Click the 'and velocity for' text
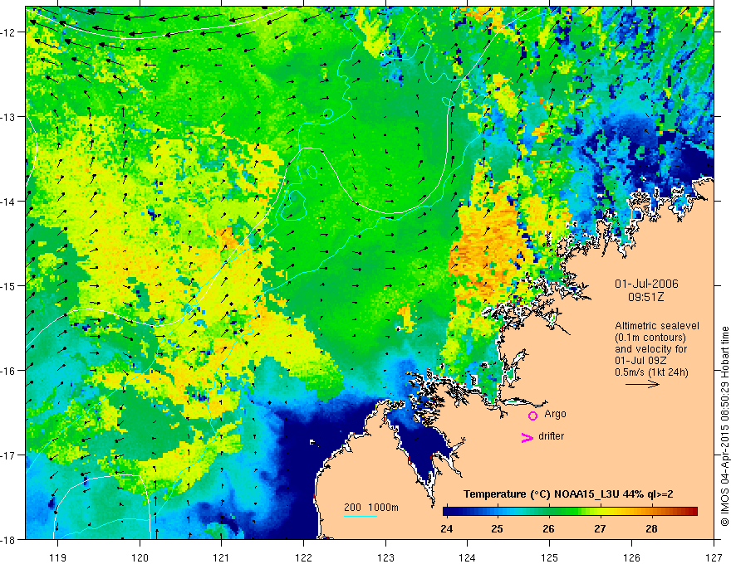The width and height of the screenshot is (731, 564). click(650, 349)
